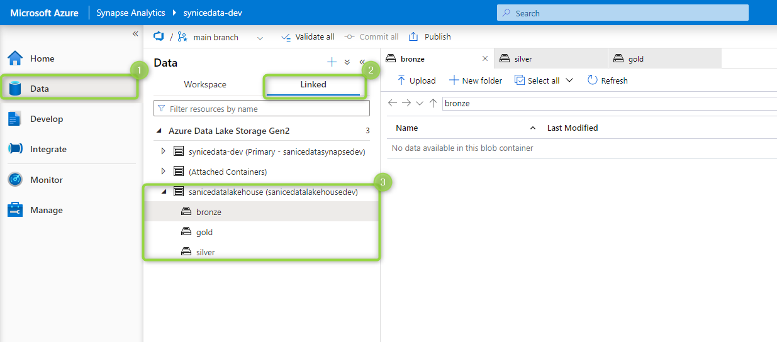The width and height of the screenshot is (777, 342).
Task: Click synicedata-dev workspace breadcrumb
Action: [x=213, y=13]
